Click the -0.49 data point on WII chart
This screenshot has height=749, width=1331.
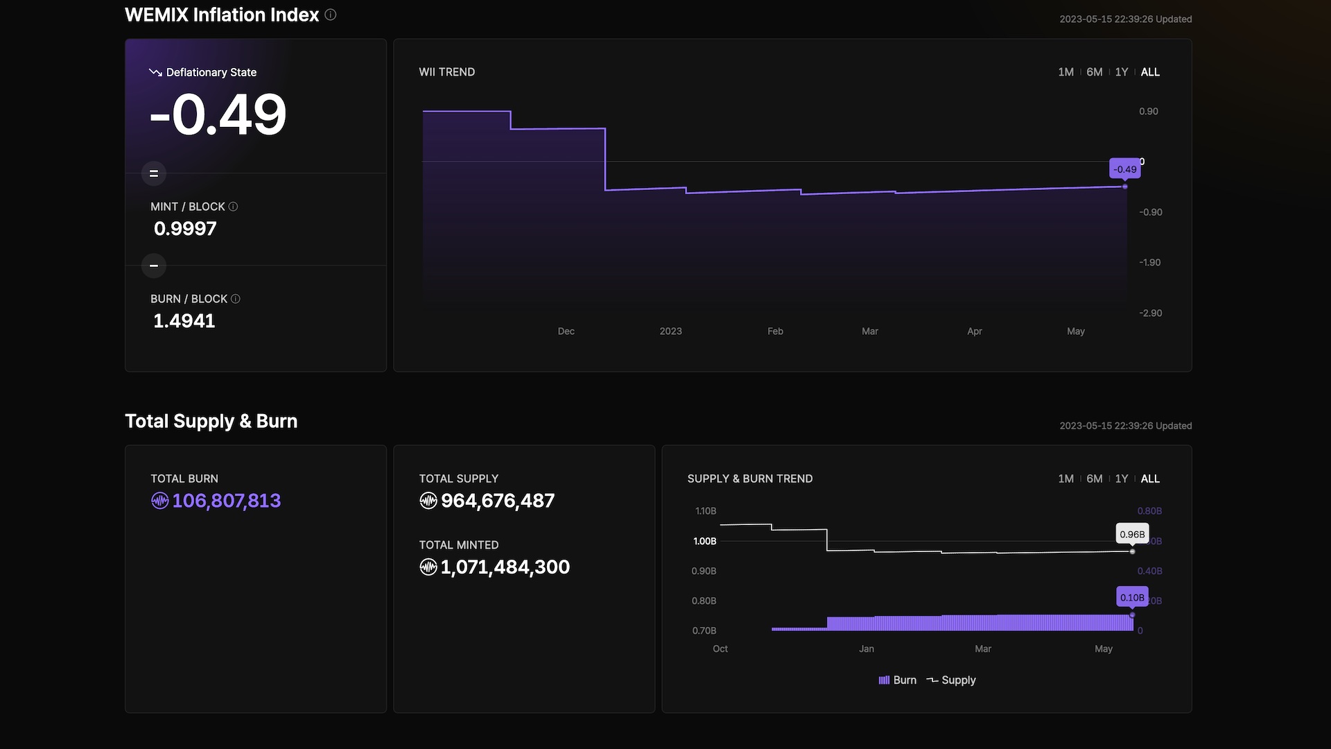pos(1125,187)
